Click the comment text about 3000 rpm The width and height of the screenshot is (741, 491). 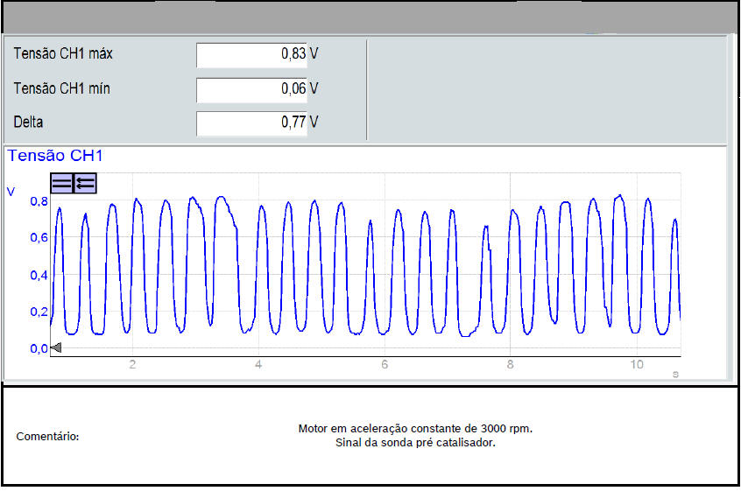tap(415, 429)
